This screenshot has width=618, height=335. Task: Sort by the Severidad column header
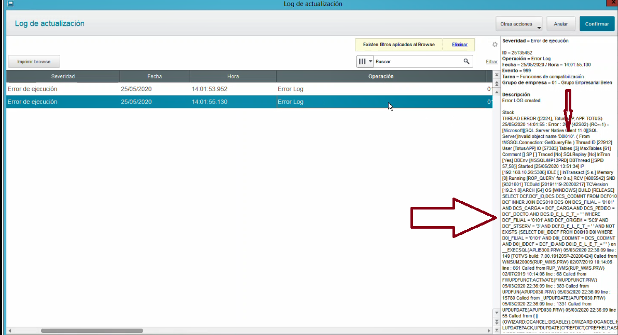pyautogui.click(x=63, y=76)
